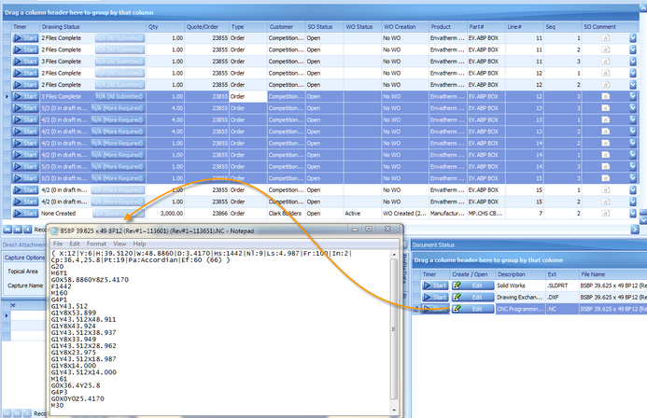Click Notepad scrollbar up arrow
The height and width of the screenshot is (418, 647).
394,255
